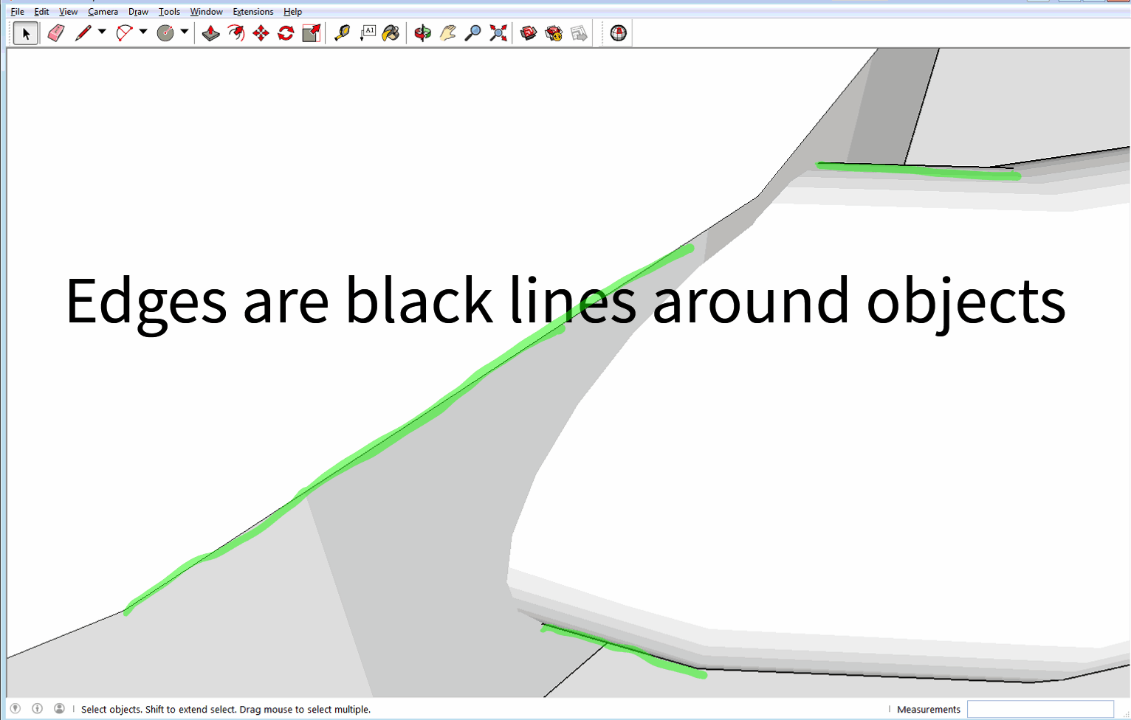The height and width of the screenshot is (720, 1131).
Task: Open the Arc tool dropdown arrow
Action: 143,32
